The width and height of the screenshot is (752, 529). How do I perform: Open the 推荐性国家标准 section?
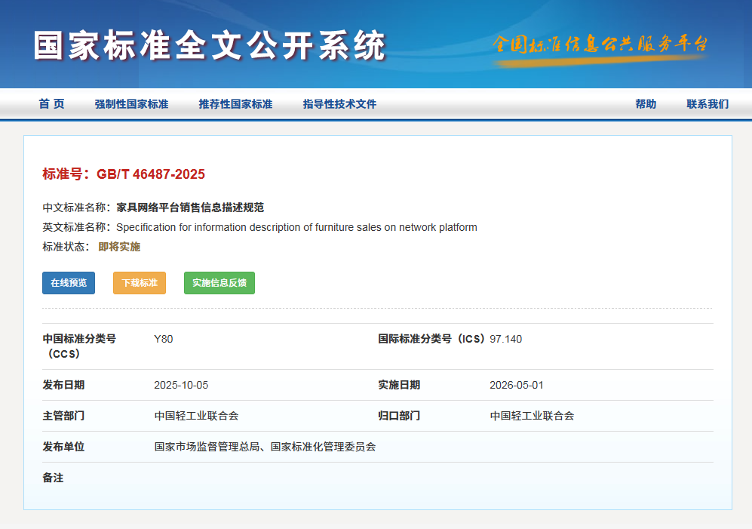pos(235,104)
